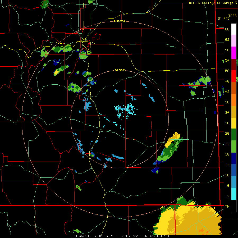Click the light pink legend swatch near 62

click(x=234, y=41)
